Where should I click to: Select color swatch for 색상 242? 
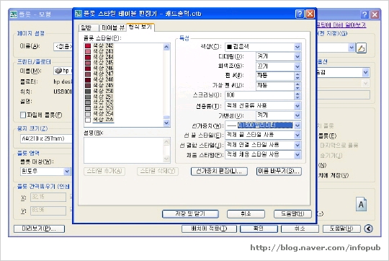point(88,45)
